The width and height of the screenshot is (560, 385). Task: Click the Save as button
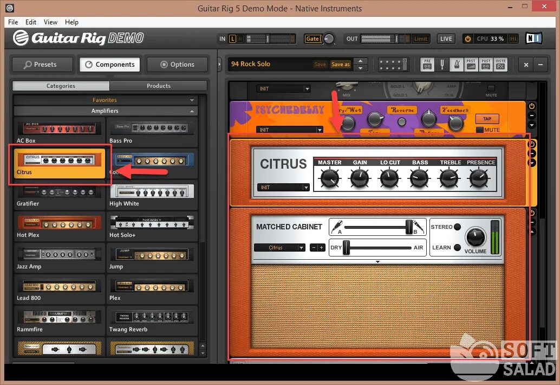coord(341,65)
